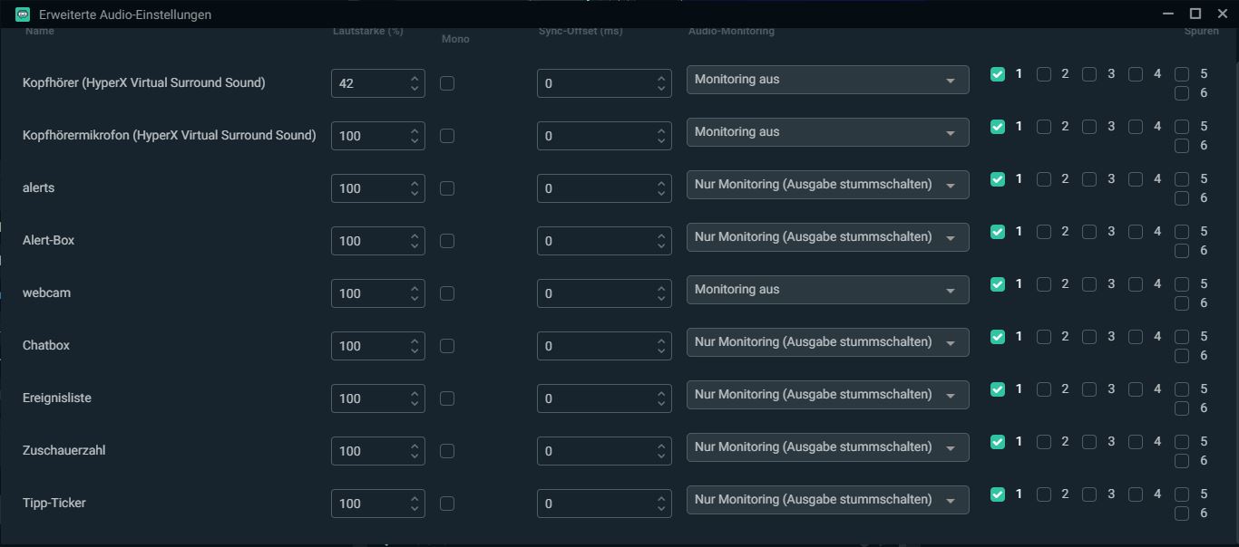Open monitoring dropdown for Ereignisliste
Screen dimensions: 1239x547
tap(826, 395)
